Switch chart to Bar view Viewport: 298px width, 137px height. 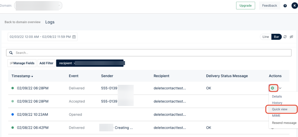(276, 37)
